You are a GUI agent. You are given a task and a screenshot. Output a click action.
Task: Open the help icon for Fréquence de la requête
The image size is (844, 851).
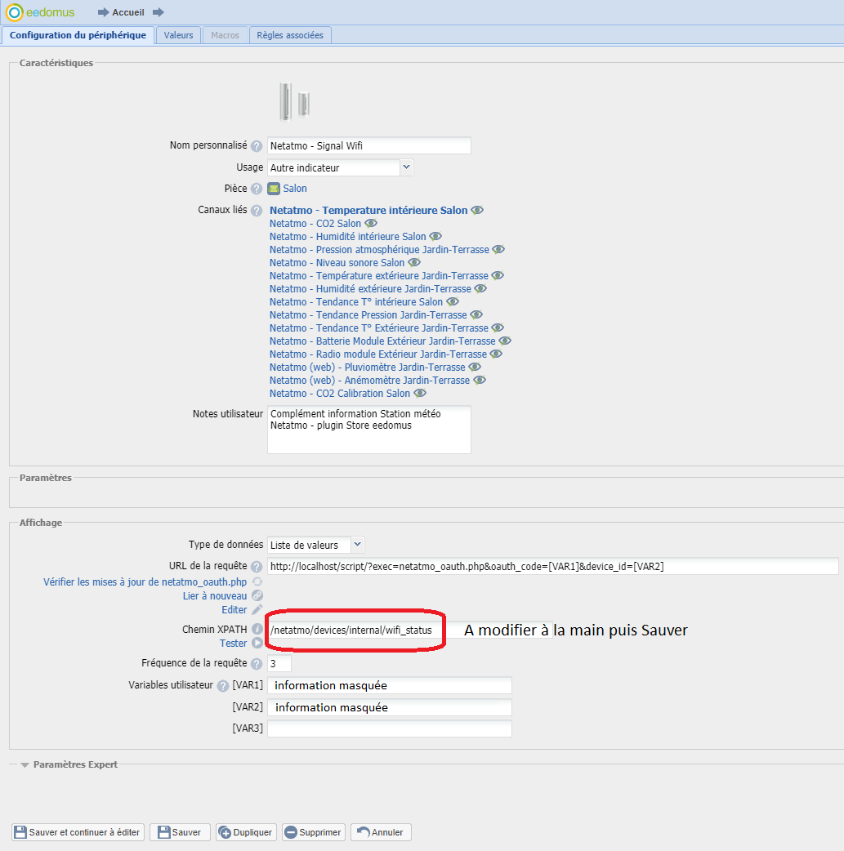coord(257,664)
